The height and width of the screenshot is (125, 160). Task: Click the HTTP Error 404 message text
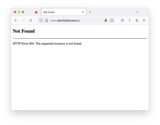tap(47, 44)
